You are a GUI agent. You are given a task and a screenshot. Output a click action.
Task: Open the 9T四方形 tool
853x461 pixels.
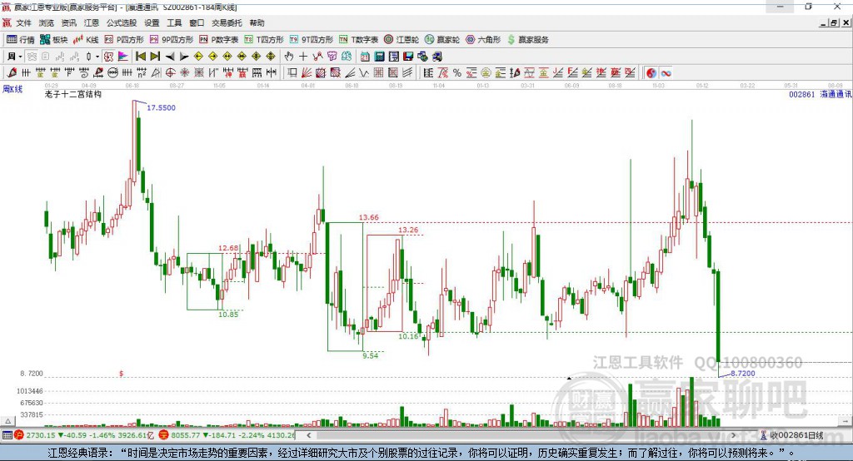(312, 40)
